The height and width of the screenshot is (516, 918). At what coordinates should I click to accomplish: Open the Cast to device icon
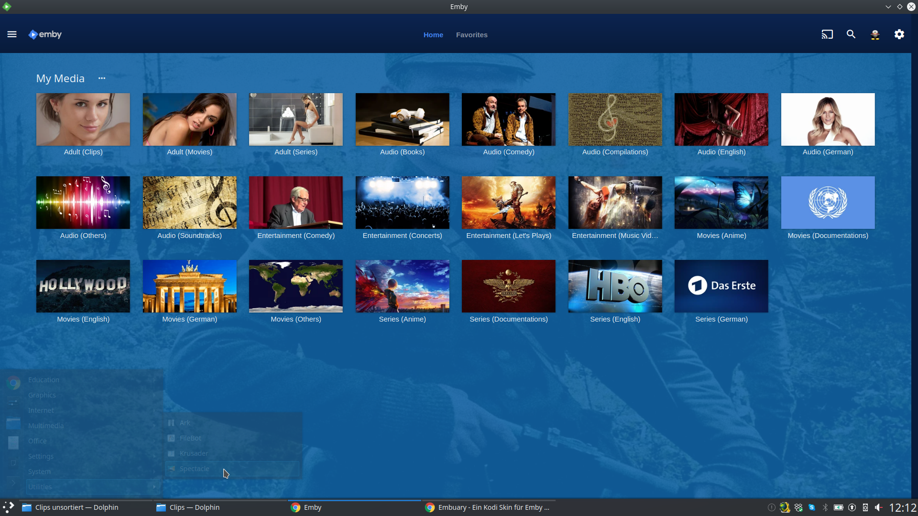click(x=827, y=34)
